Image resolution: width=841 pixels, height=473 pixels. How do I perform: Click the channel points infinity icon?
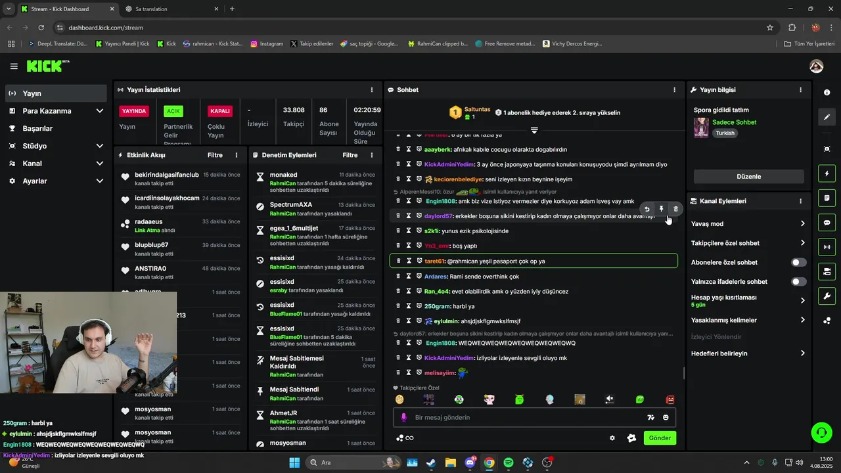click(405, 438)
